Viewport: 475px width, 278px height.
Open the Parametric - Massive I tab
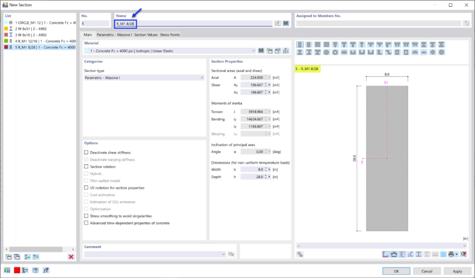pos(114,35)
